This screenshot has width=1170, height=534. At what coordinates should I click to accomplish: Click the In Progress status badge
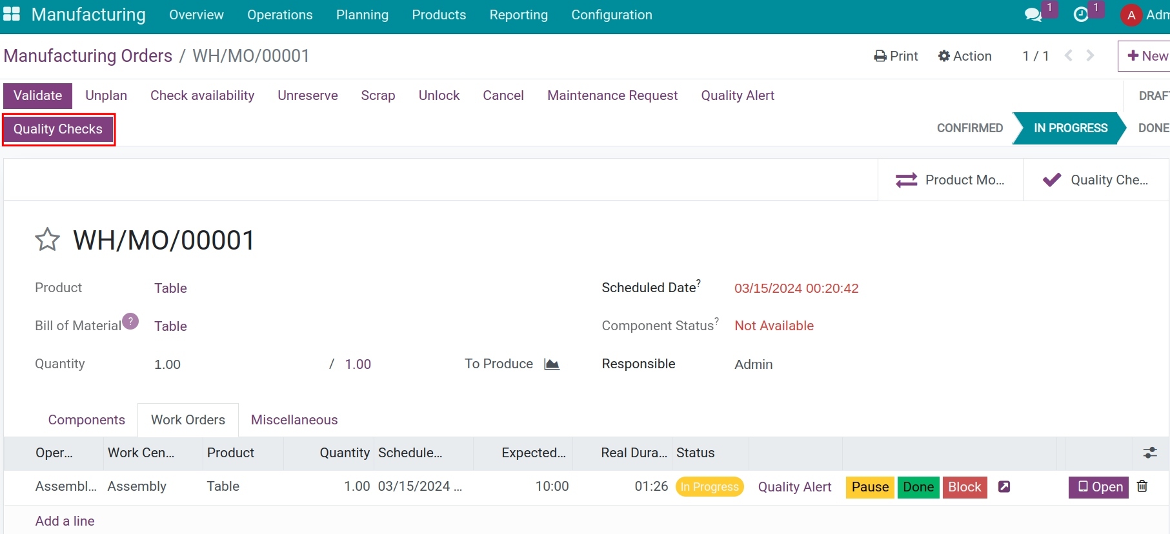tap(710, 487)
